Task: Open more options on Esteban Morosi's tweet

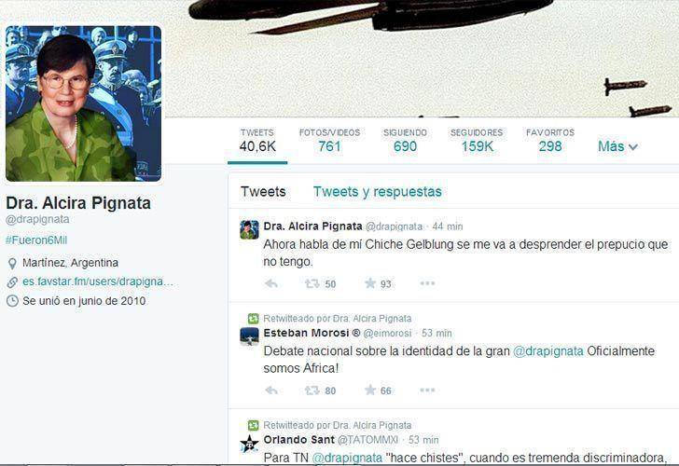Action: (427, 391)
